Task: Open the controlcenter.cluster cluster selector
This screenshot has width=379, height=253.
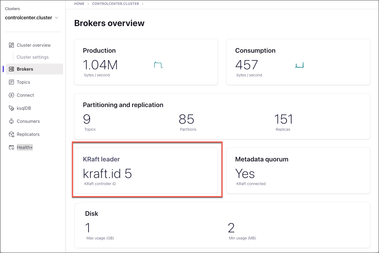Action: point(29,18)
